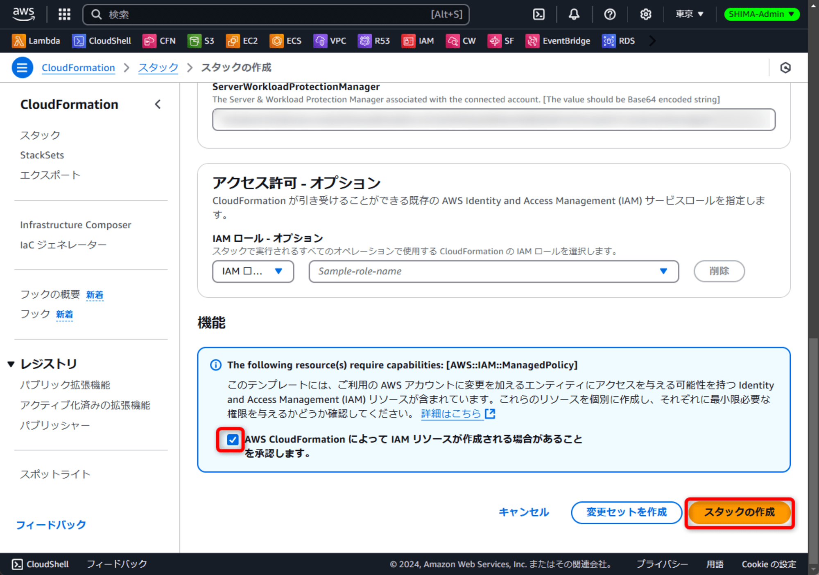
Task: Open 用語 in the footer
Action: tap(715, 564)
